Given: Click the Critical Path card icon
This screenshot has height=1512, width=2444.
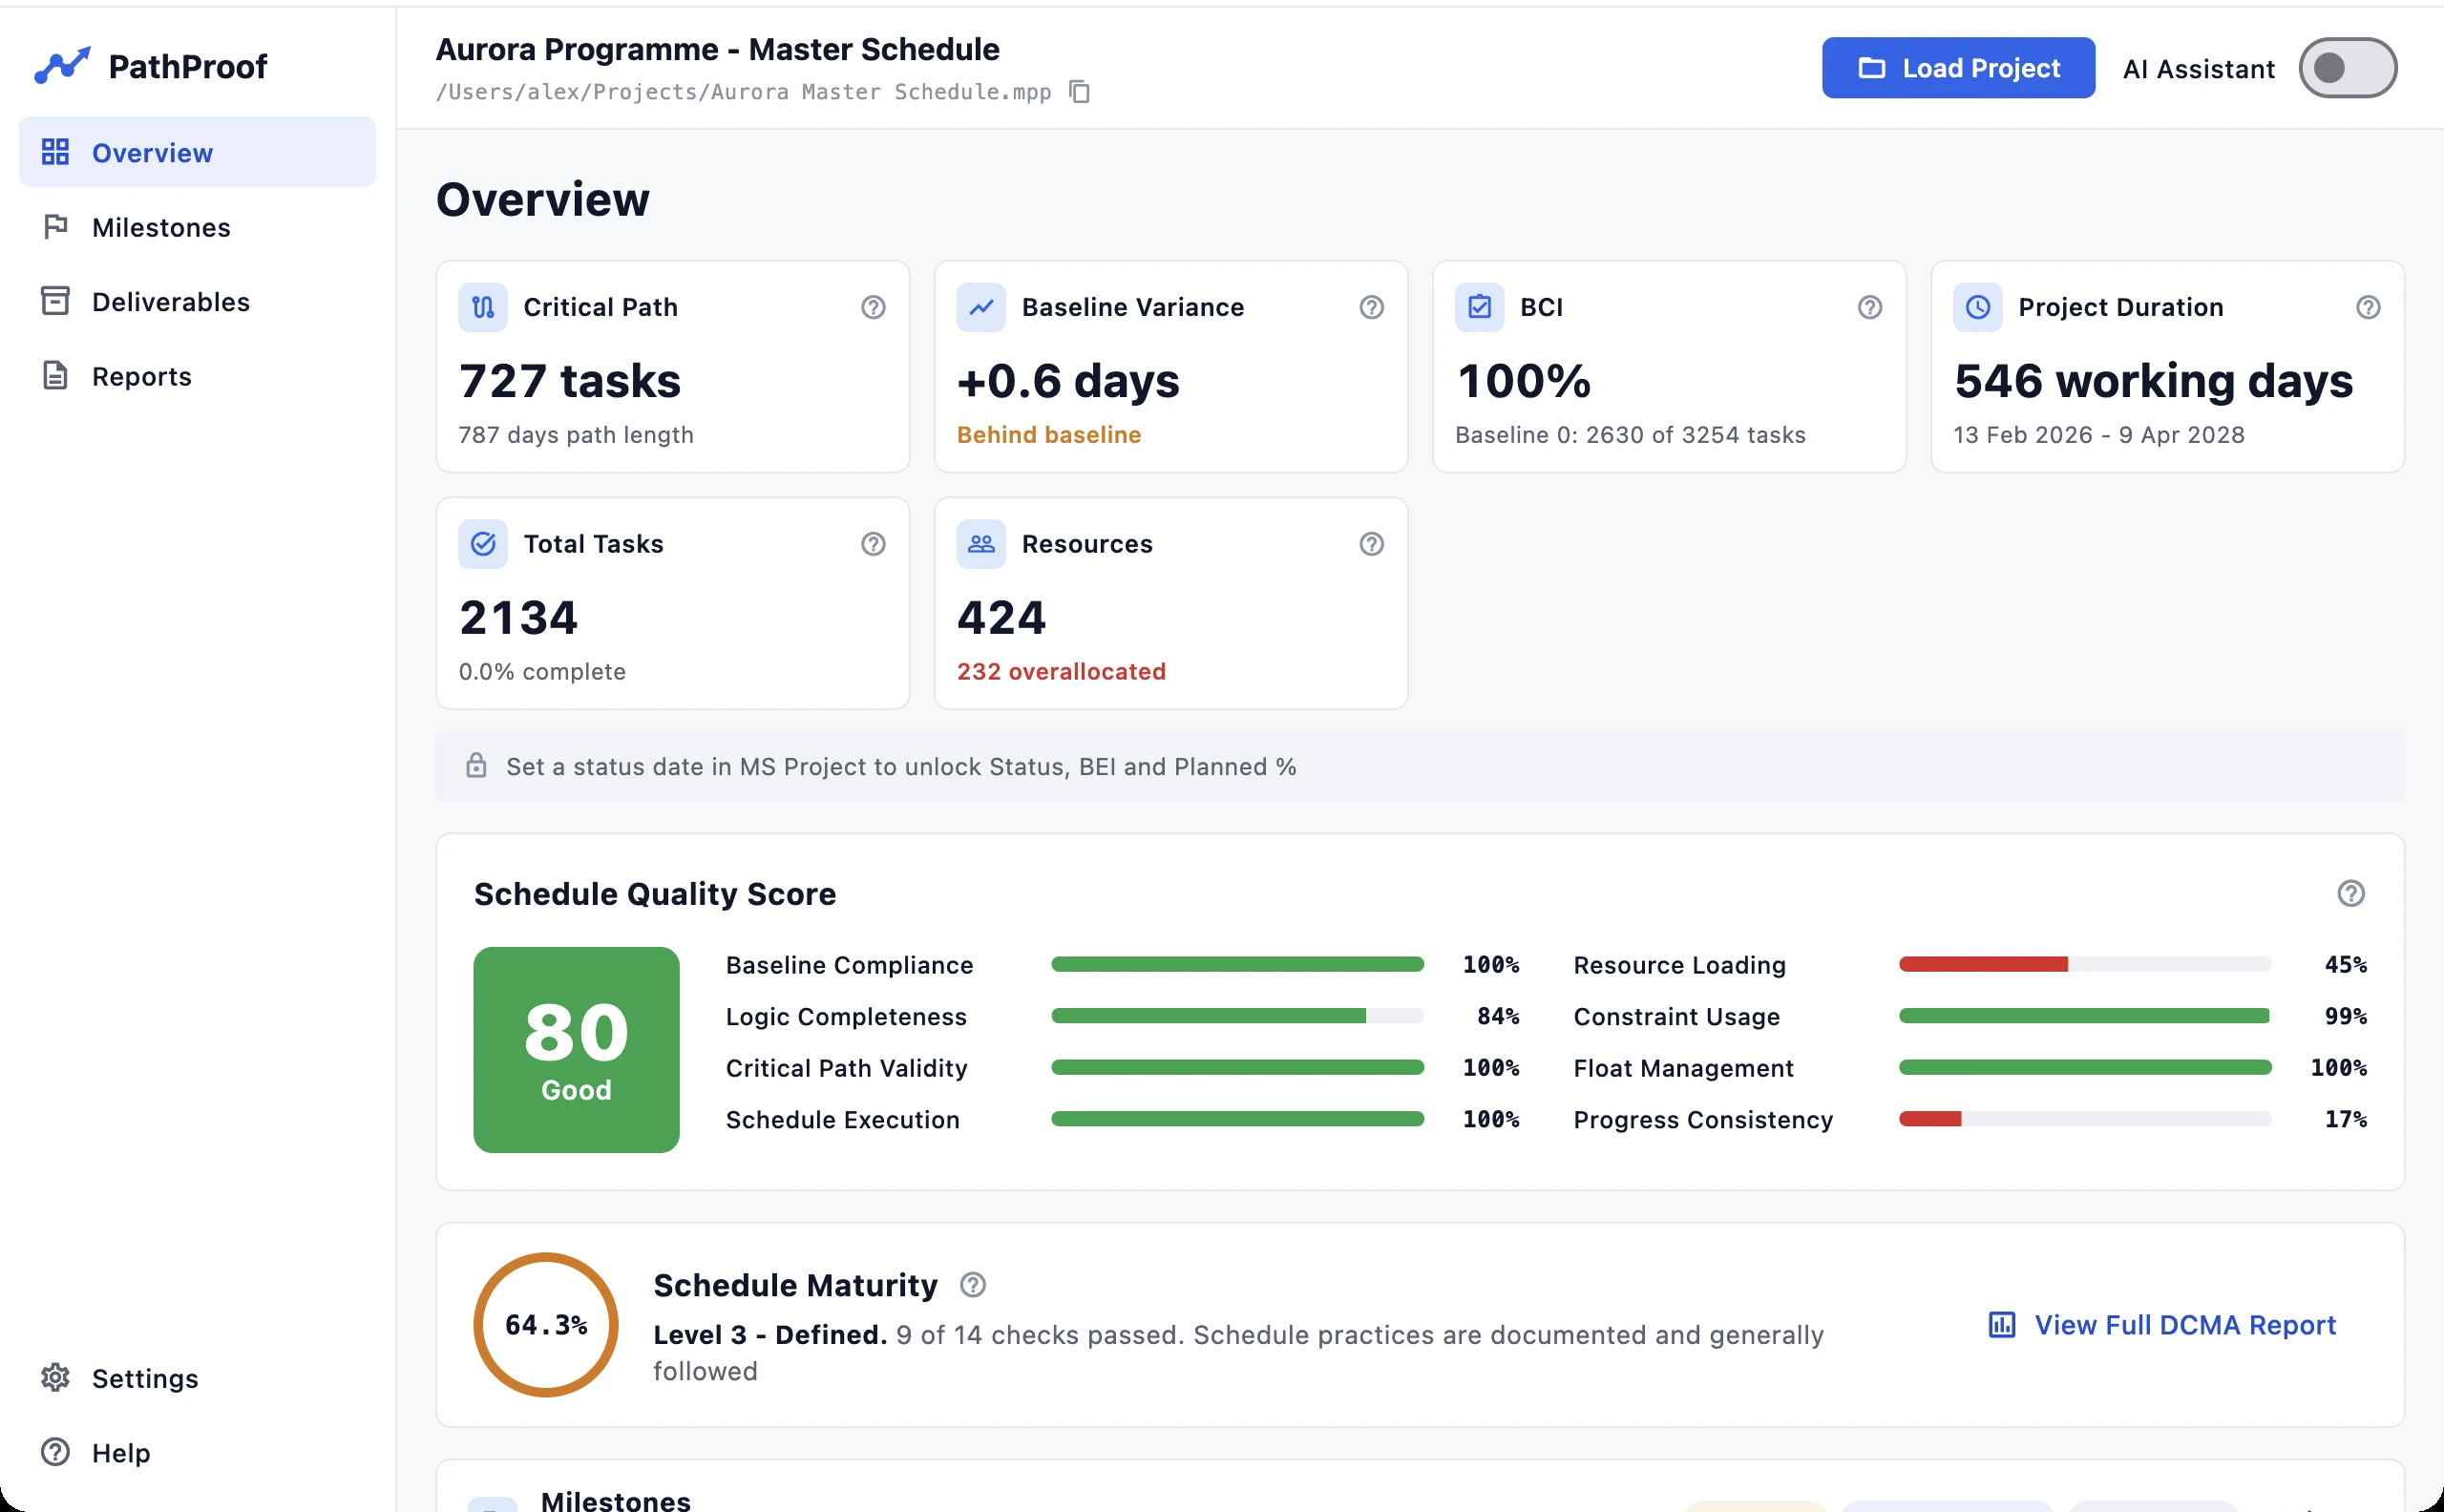Looking at the screenshot, I should (x=483, y=307).
